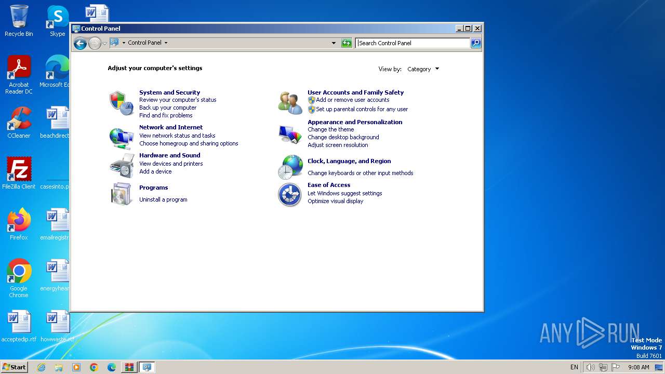Click Change keyboards or other input methods

361,173
